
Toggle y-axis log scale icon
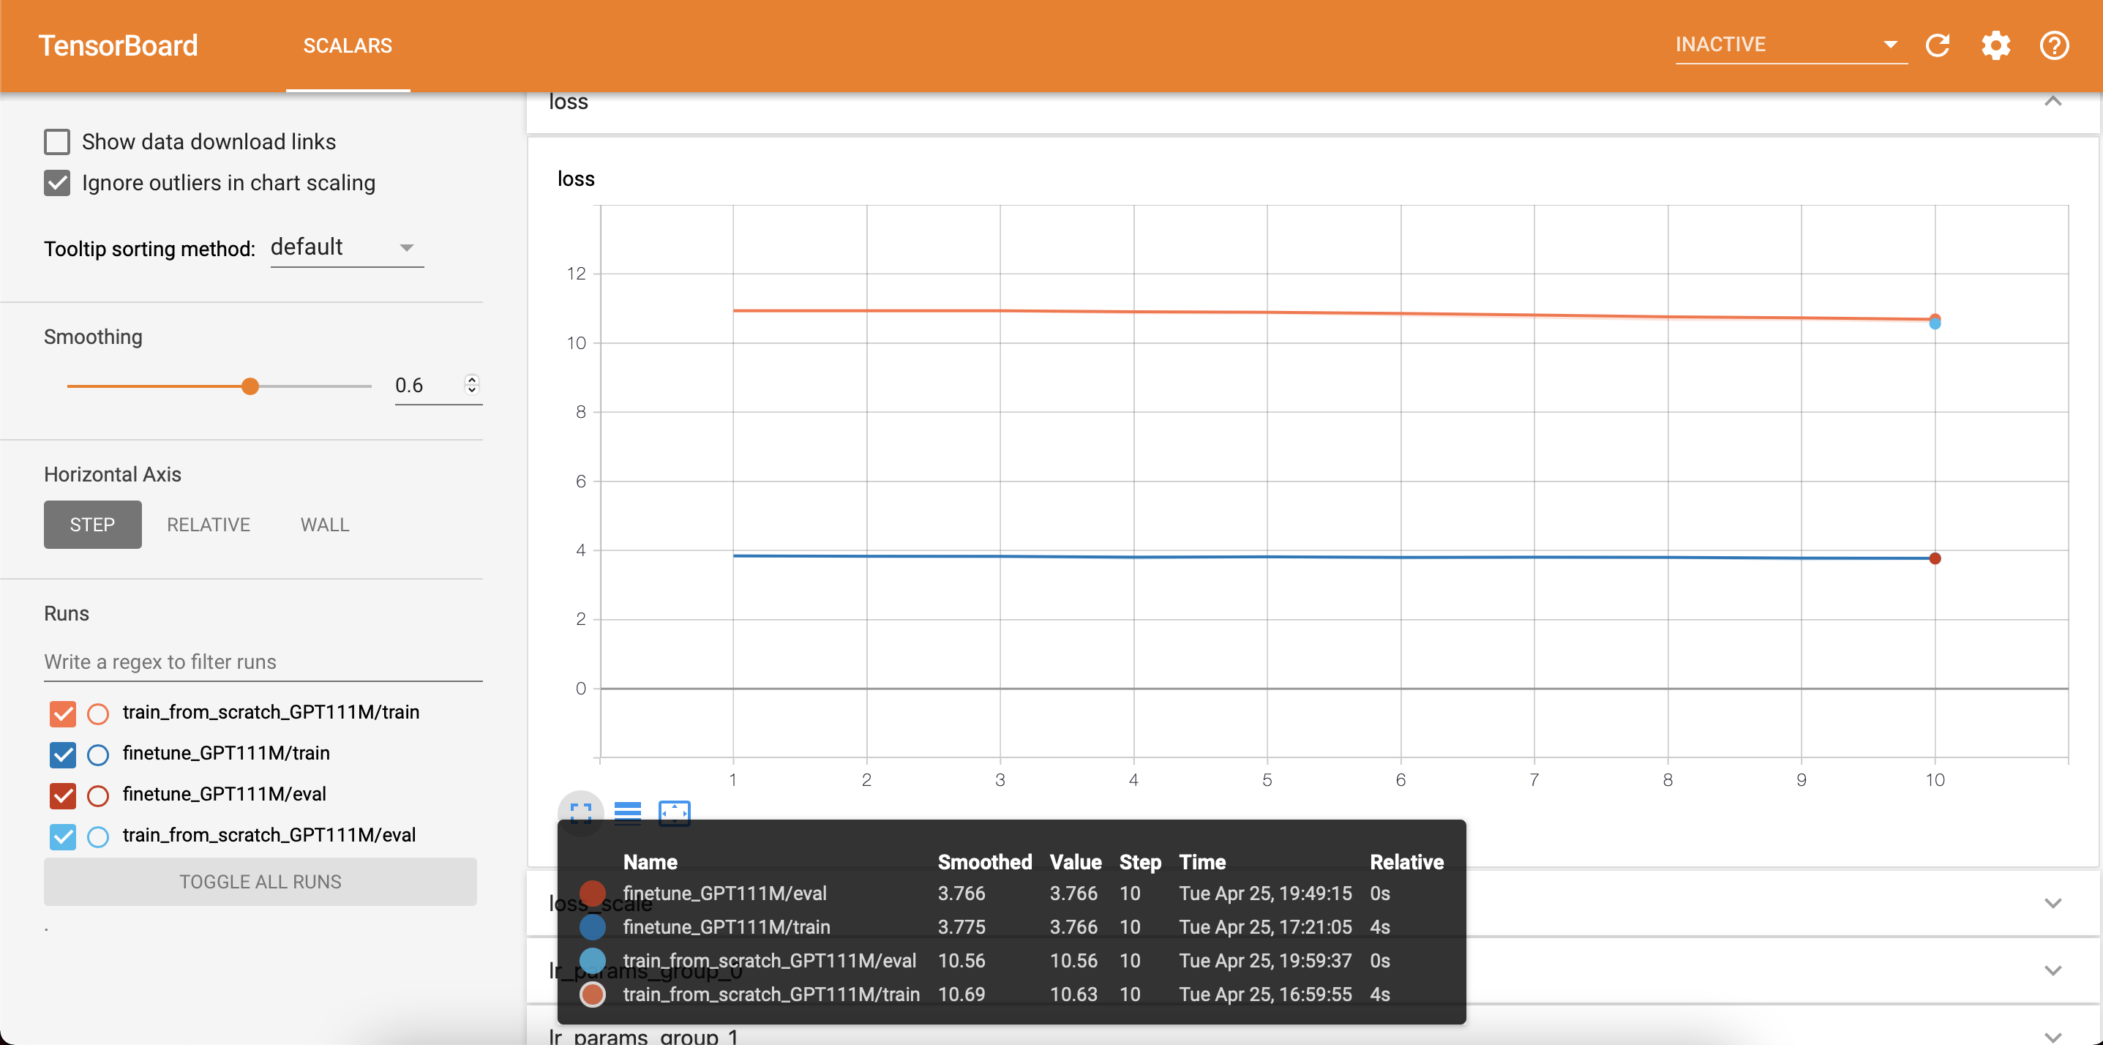tap(628, 812)
